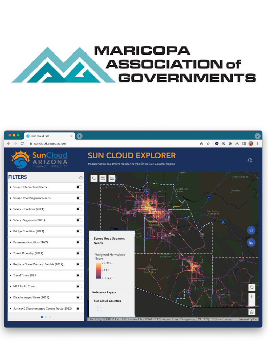Toggle Scored Intersection Needs filter

click(79, 187)
